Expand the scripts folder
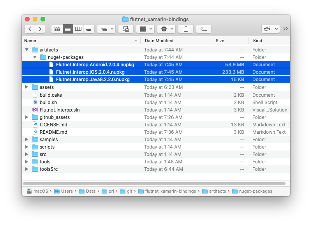This screenshot has height=225, width=312. pyautogui.click(x=26, y=147)
